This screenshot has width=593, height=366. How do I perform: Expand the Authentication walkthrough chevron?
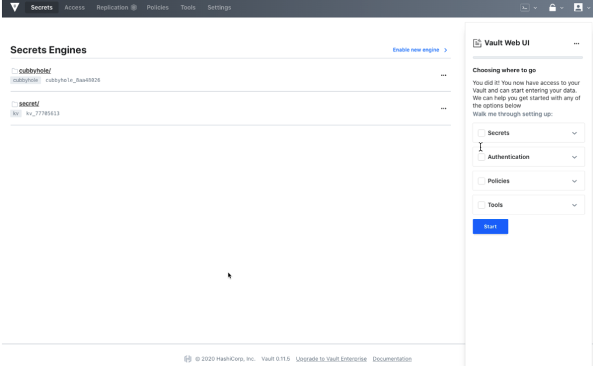pyautogui.click(x=574, y=157)
